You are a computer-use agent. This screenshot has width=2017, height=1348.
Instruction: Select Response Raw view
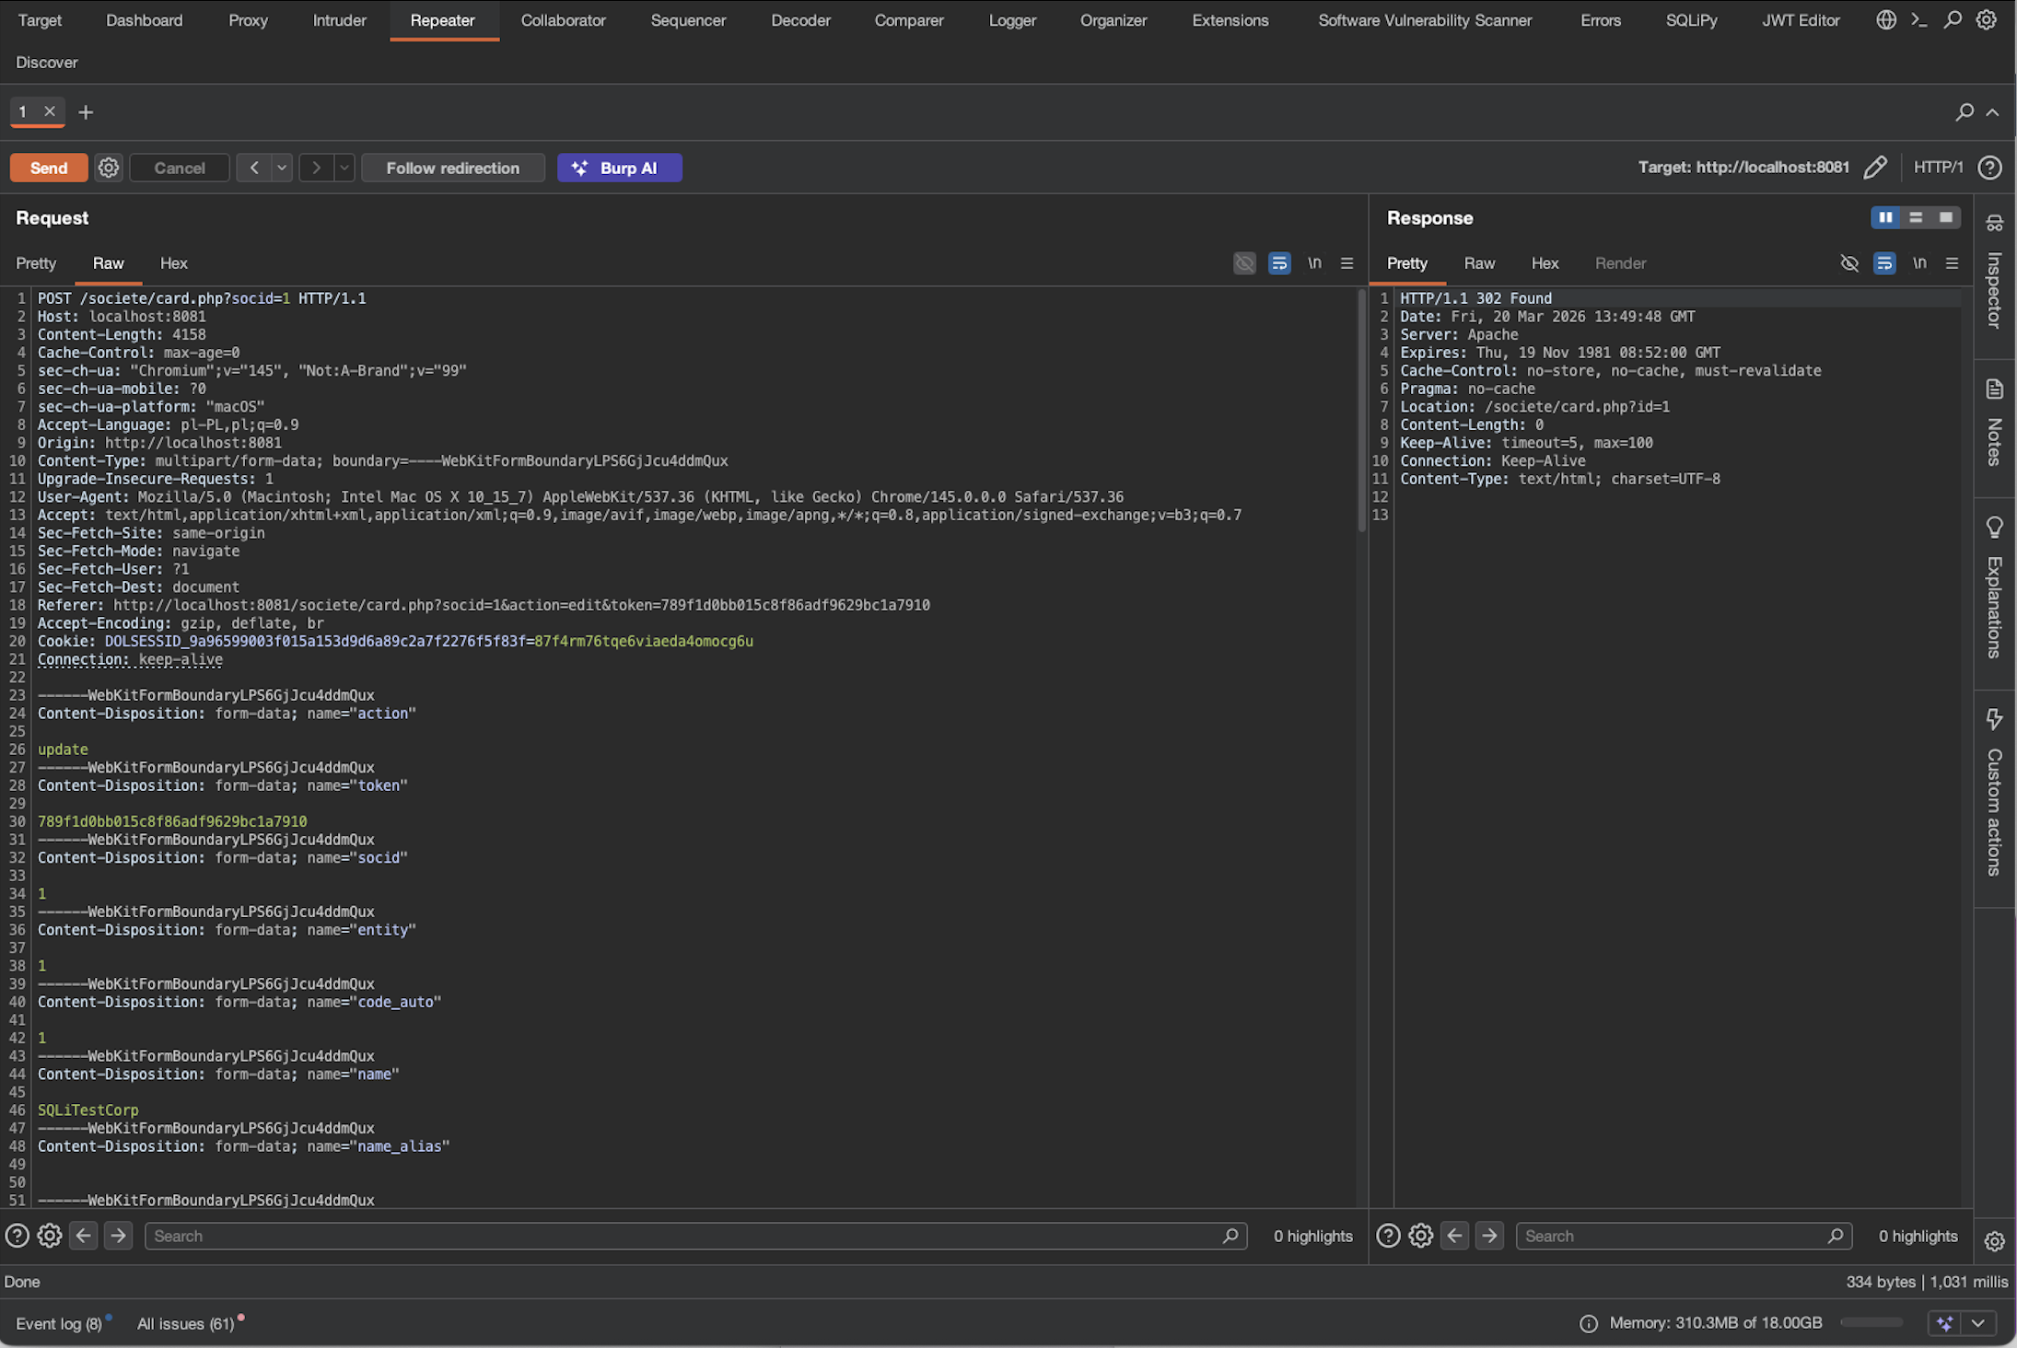(1479, 263)
